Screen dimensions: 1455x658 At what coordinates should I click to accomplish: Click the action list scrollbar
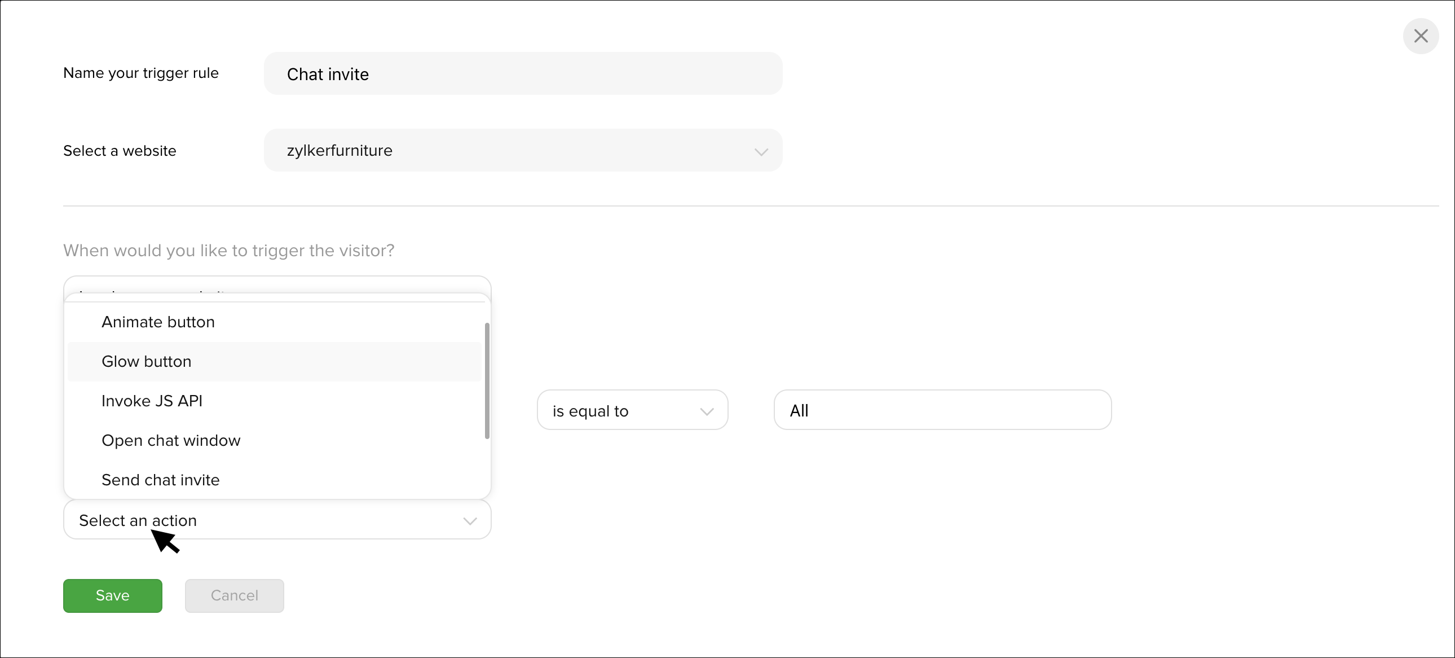click(x=487, y=380)
